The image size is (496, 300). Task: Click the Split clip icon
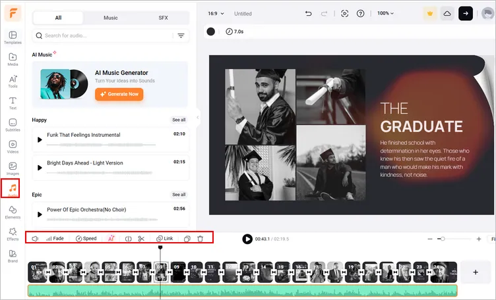point(128,239)
